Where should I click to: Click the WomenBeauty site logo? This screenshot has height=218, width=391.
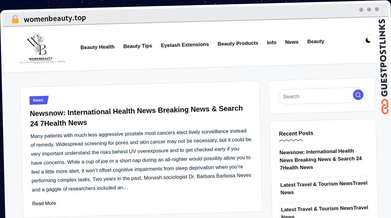tap(42, 49)
